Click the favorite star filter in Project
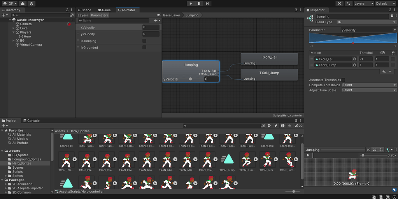The image size is (398, 199). click(289, 126)
